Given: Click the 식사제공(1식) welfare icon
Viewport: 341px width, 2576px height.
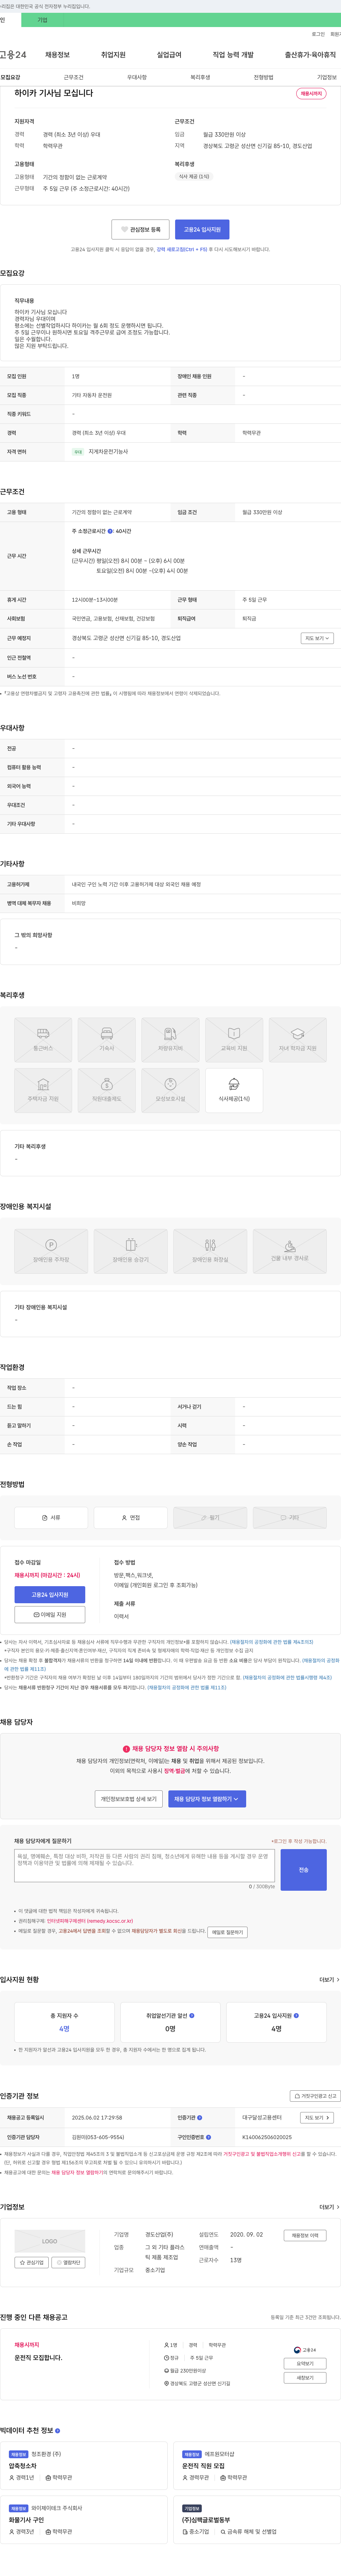Looking at the screenshot, I should coord(234,1090).
